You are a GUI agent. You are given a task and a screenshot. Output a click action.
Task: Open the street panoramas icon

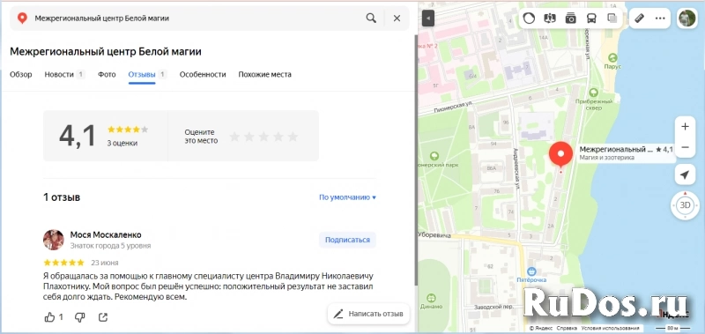549,18
